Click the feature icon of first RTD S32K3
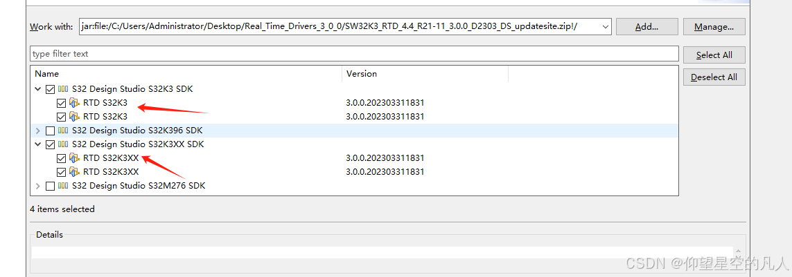This screenshot has height=277, width=792. (75, 103)
